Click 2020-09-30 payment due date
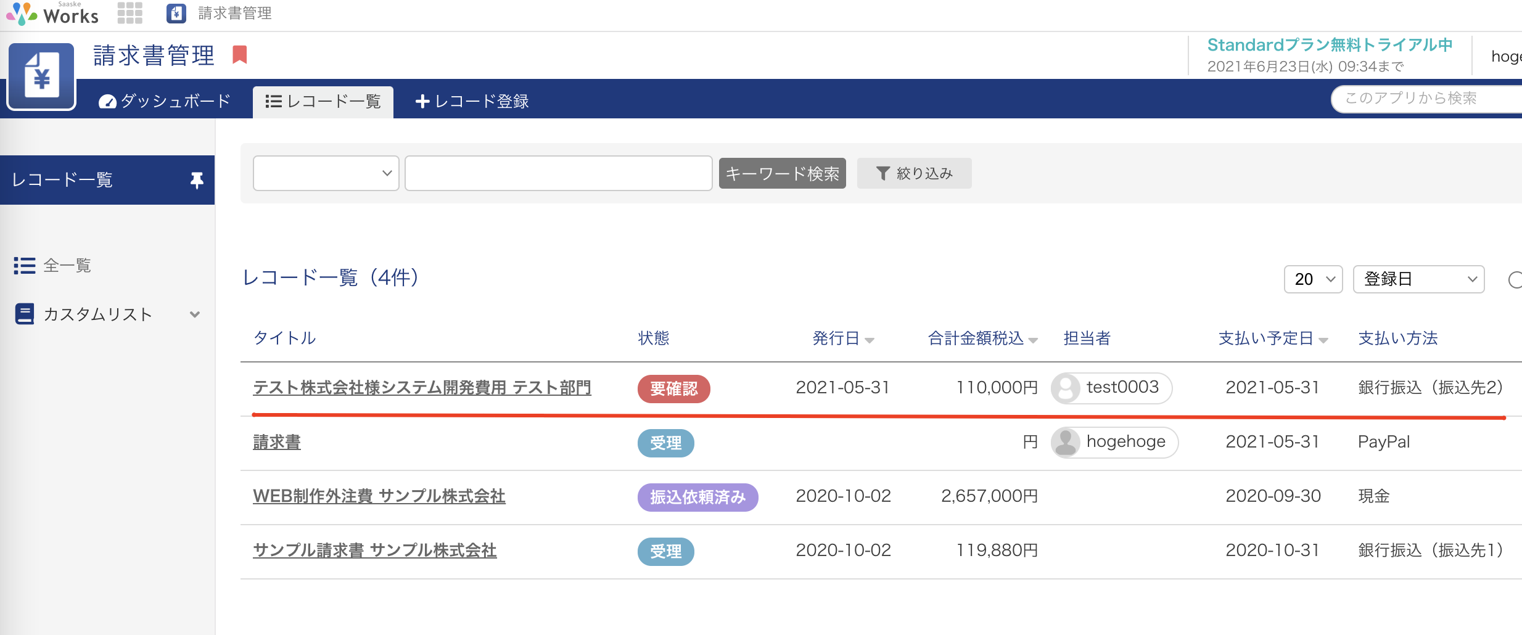Image resolution: width=1522 pixels, height=635 pixels. (x=1273, y=496)
